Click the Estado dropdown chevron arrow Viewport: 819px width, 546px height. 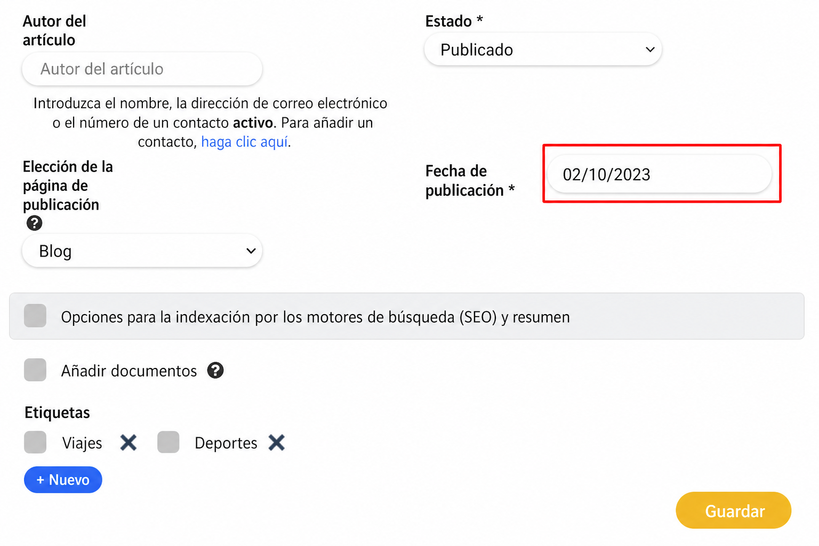(650, 50)
